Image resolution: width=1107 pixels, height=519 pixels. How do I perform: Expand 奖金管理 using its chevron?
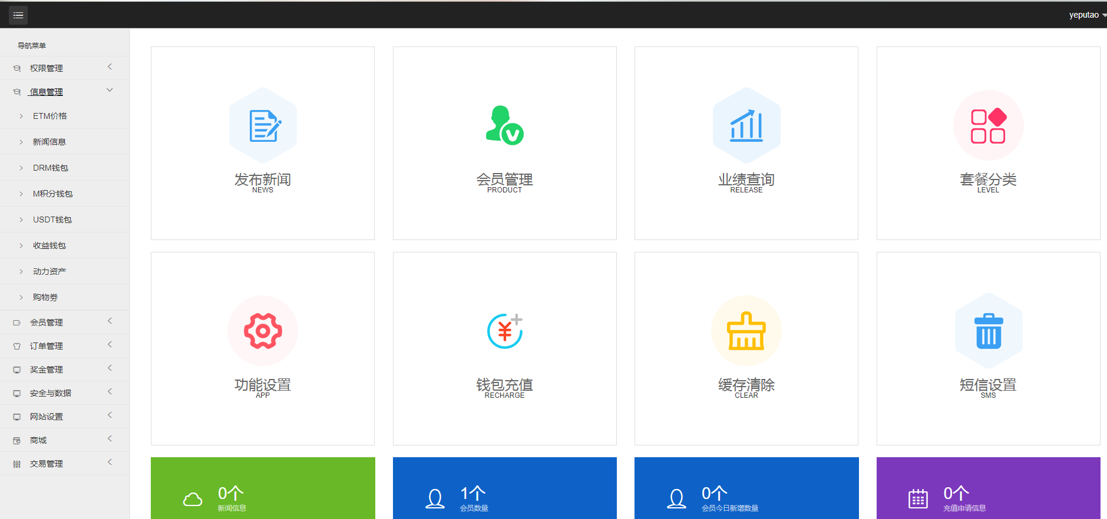pos(110,368)
